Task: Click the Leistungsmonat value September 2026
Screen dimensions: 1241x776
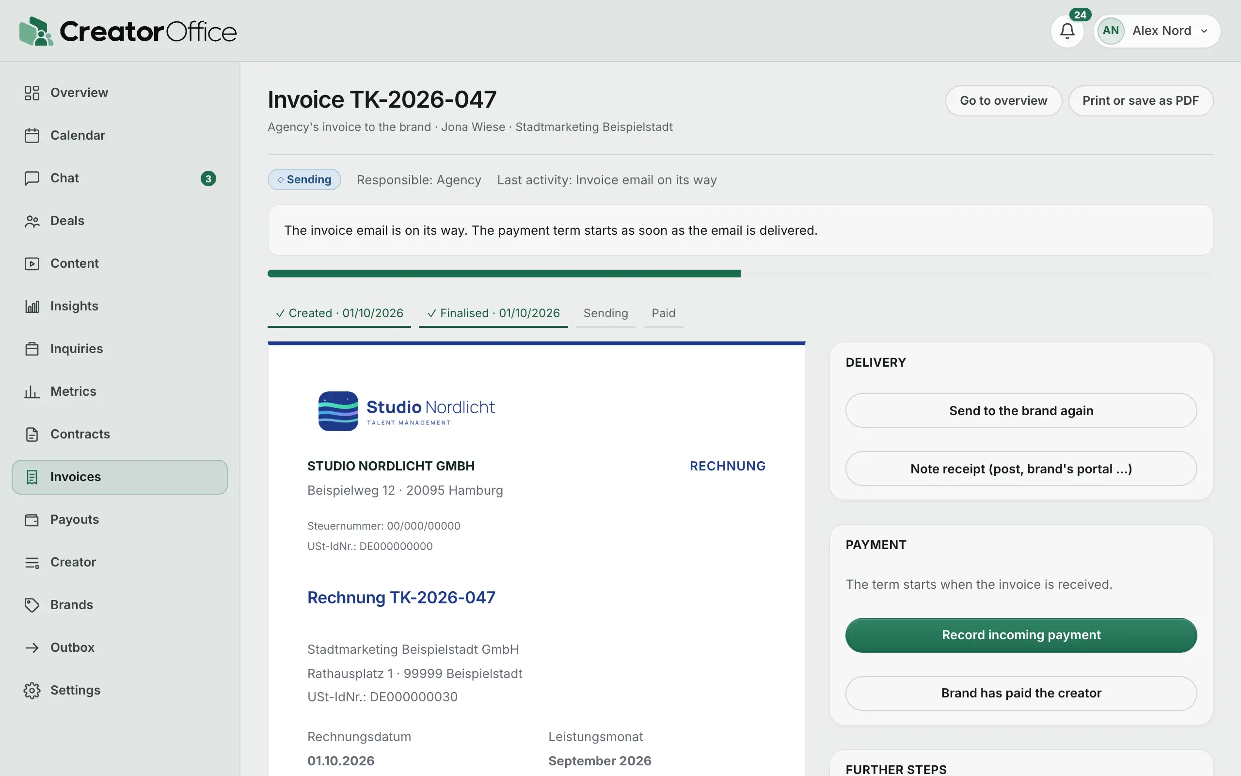Action: pos(600,760)
